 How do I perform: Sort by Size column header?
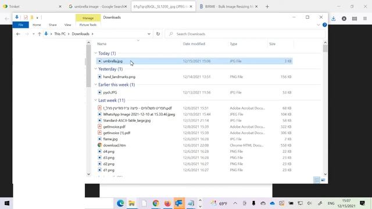pyautogui.click(x=273, y=44)
